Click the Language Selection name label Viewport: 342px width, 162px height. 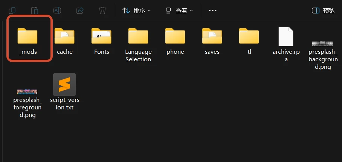pos(138,56)
